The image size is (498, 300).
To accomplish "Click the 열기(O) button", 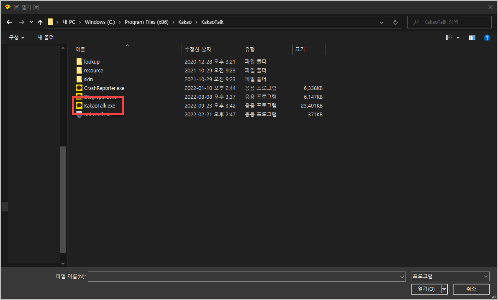I will point(426,289).
